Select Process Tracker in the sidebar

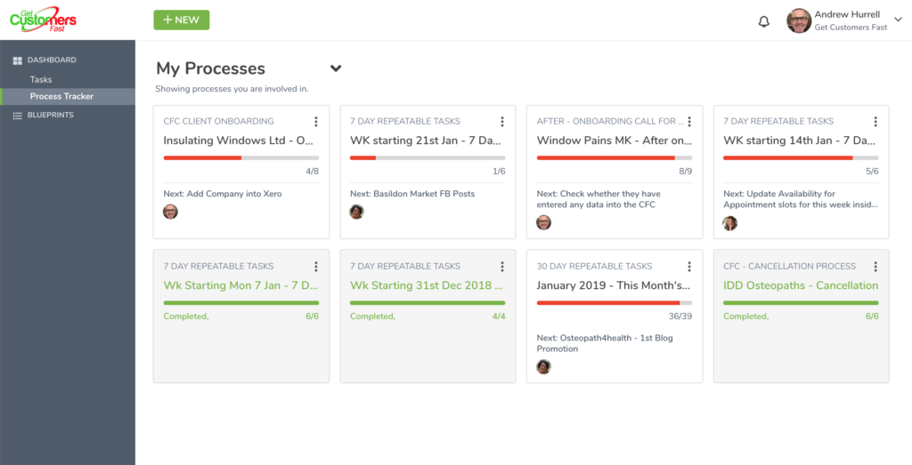pyautogui.click(x=61, y=96)
